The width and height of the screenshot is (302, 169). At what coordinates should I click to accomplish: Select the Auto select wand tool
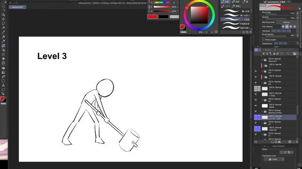(3, 28)
